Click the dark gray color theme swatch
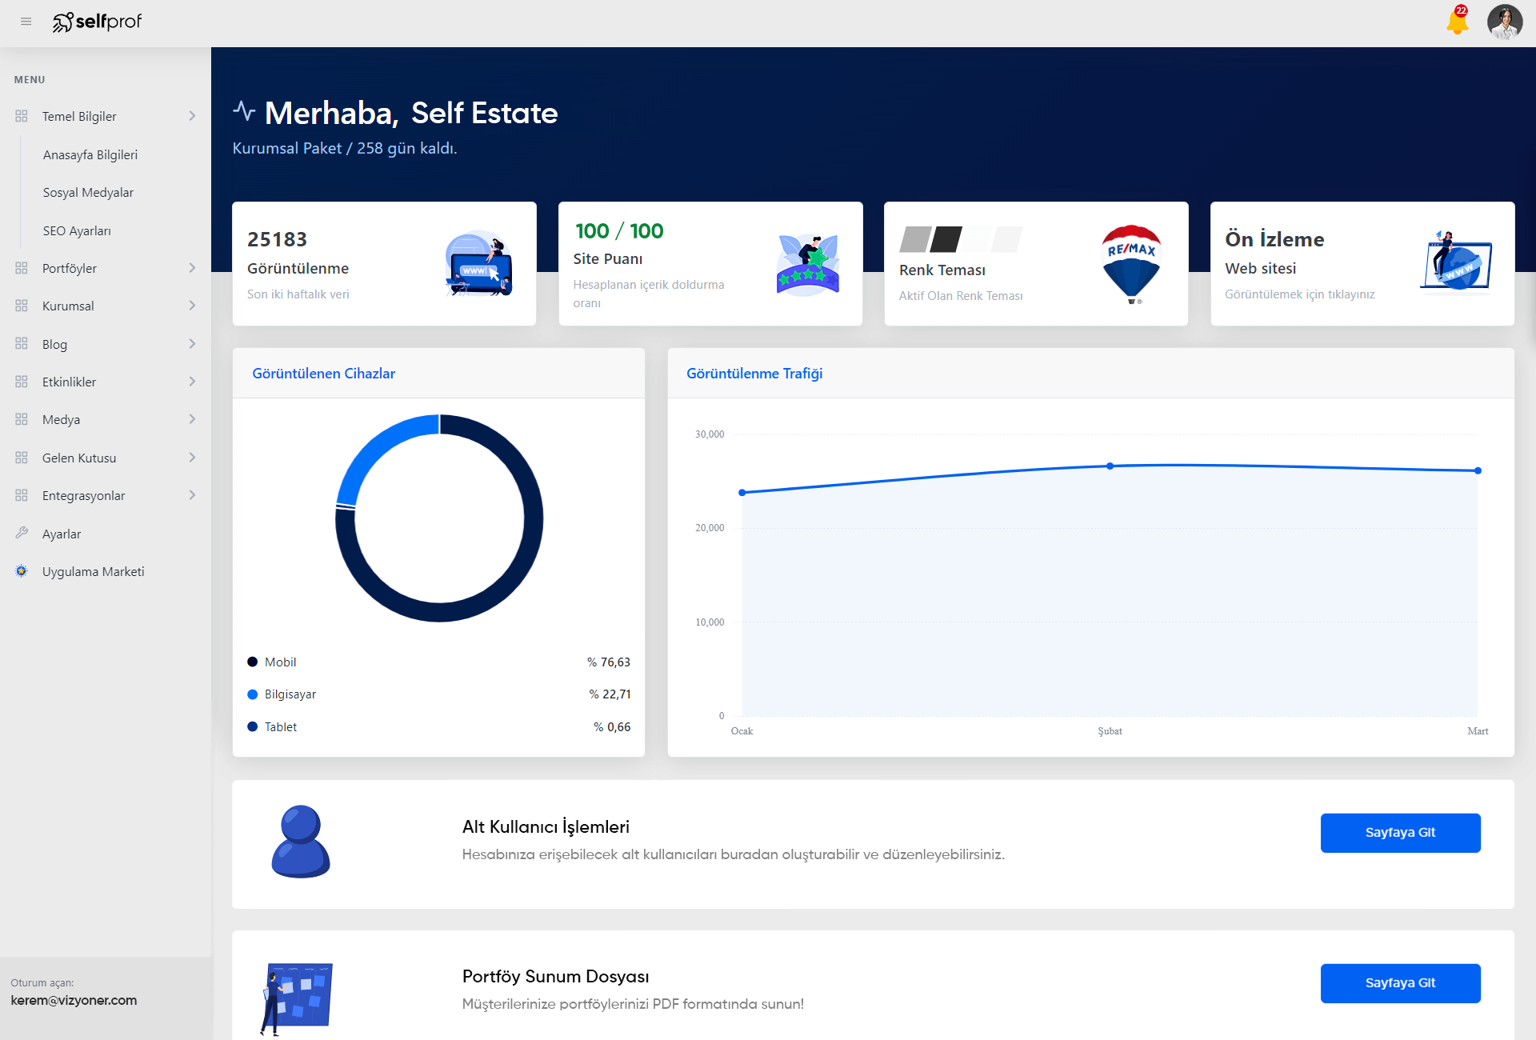The height and width of the screenshot is (1040, 1536). tap(946, 239)
